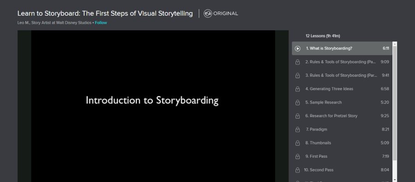Click the 12 Lessons (1h 41m) label

pos(323,36)
